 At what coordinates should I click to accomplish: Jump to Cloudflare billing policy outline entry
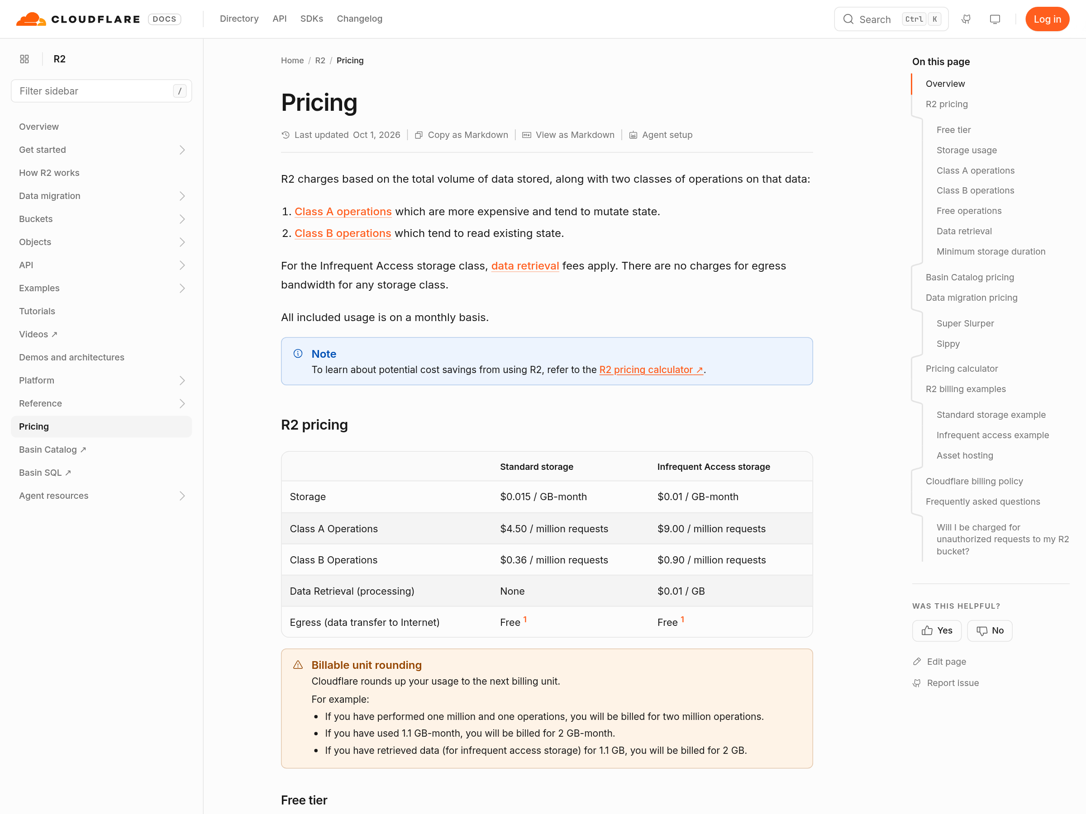(974, 481)
